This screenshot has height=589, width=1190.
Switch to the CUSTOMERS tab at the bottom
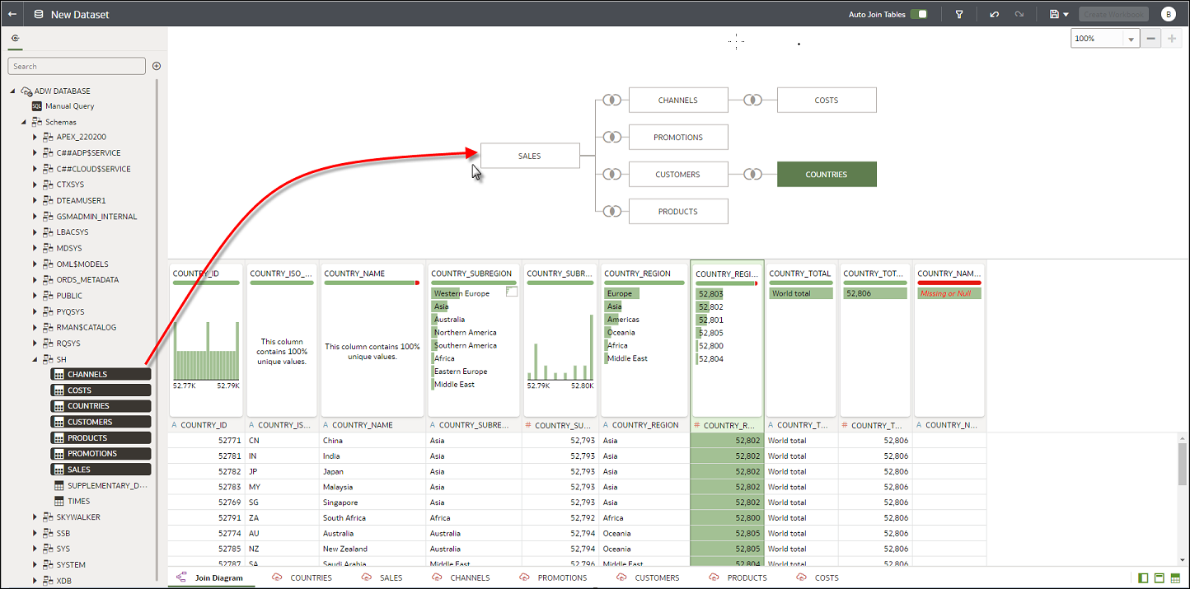coord(656,577)
